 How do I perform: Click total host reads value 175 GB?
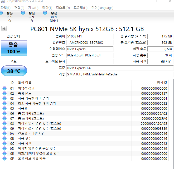160,36
